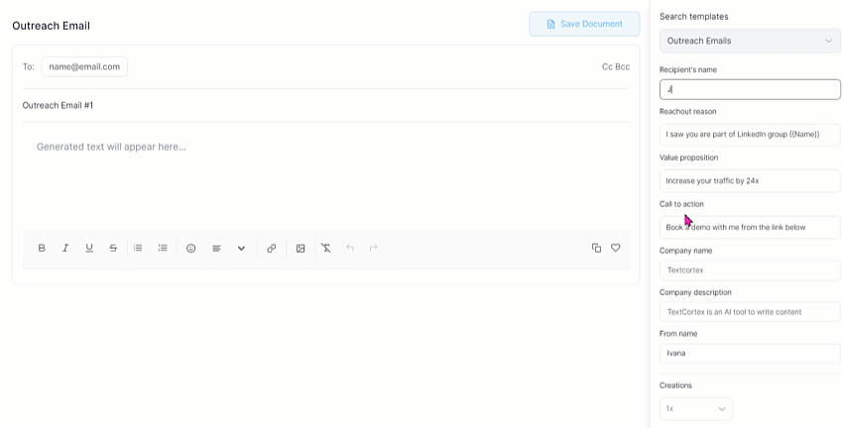
Task: Click the Company description input field
Action: (x=750, y=312)
